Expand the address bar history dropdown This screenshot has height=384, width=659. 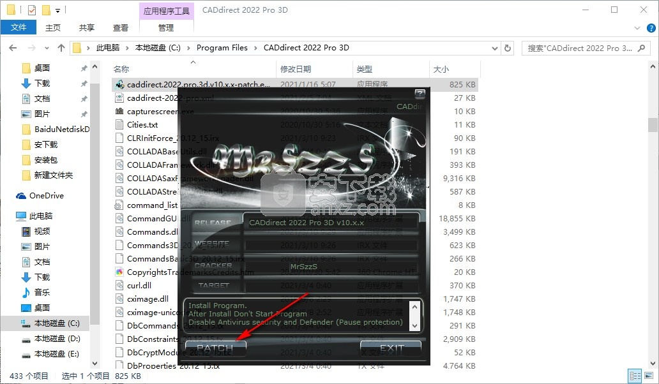pyautogui.click(x=495, y=48)
